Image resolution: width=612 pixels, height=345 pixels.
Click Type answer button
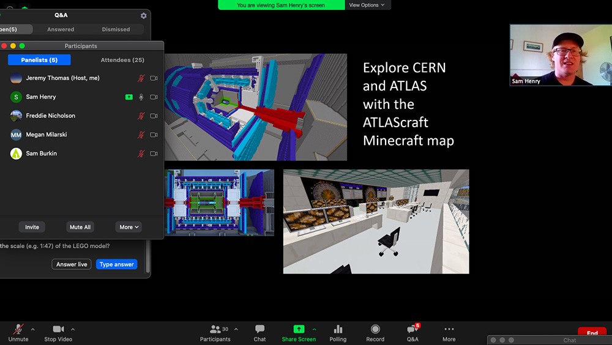click(116, 264)
